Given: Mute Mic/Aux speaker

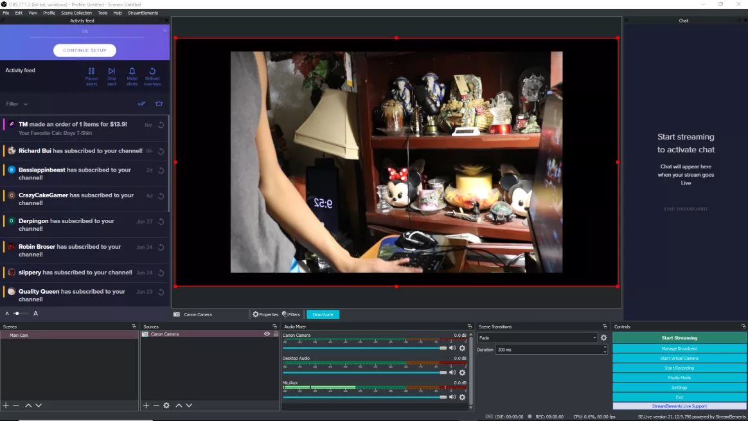Looking at the screenshot, I should (452, 397).
